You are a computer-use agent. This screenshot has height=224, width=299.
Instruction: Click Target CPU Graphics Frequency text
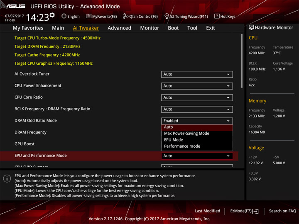coord(54,63)
